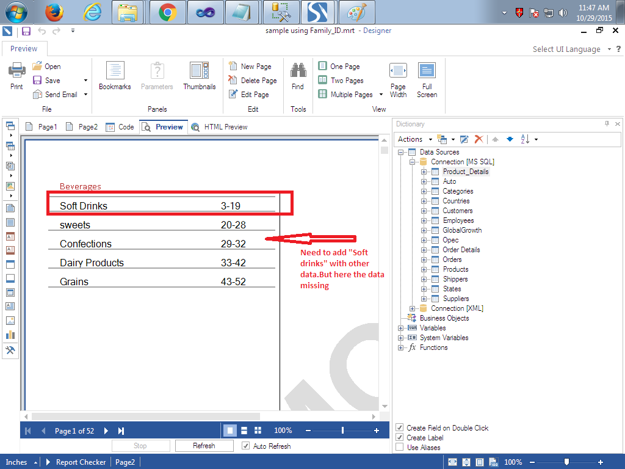Open Internet Explorer from the taskbar

pyautogui.click(x=92, y=12)
